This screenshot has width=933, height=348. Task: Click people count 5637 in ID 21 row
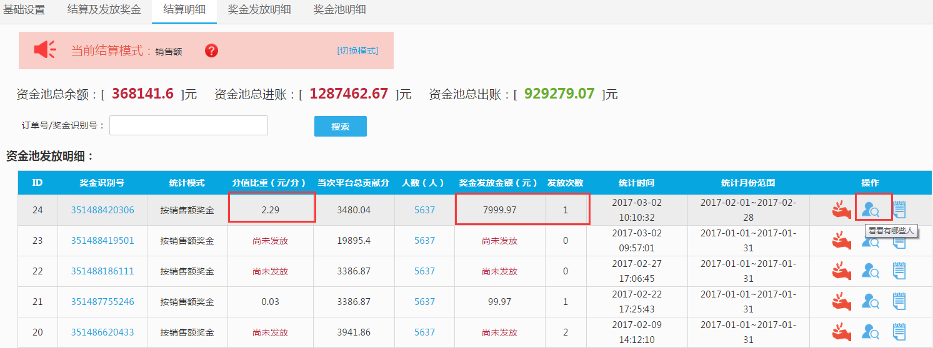click(x=425, y=302)
